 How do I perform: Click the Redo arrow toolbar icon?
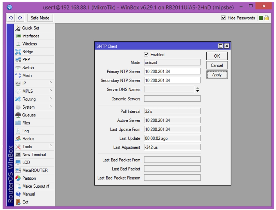coord(20,18)
